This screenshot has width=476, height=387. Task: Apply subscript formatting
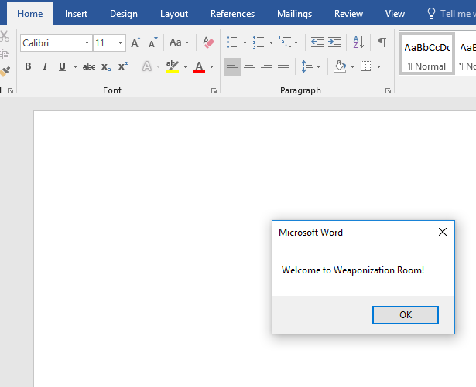(106, 66)
